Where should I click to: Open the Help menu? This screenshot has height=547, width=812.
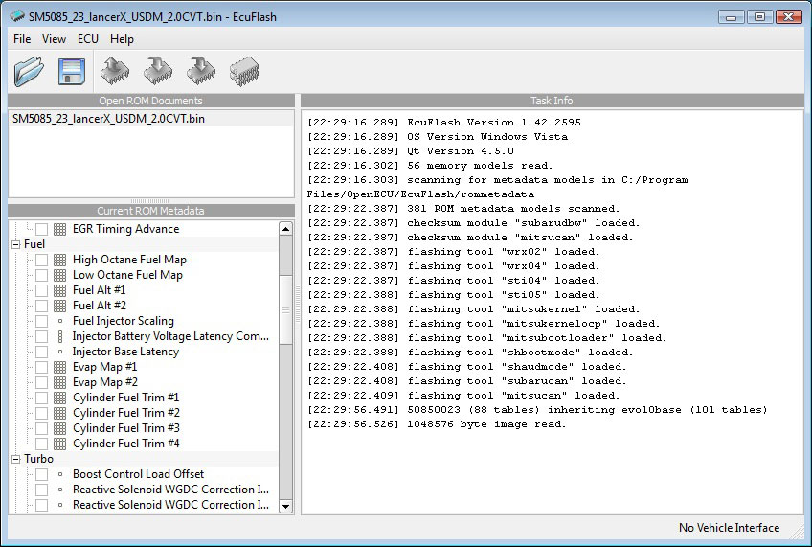[x=122, y=39]
